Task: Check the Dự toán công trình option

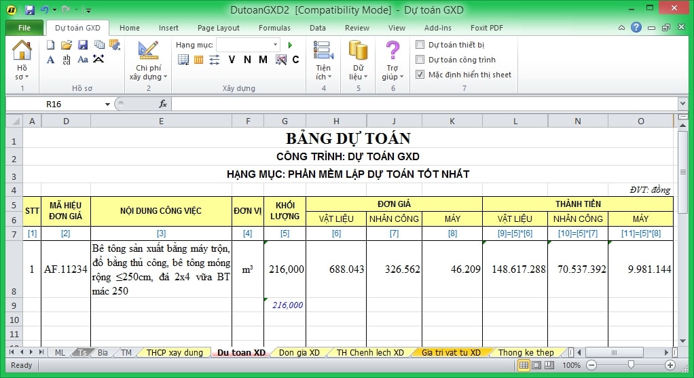Action: point(420,60)
